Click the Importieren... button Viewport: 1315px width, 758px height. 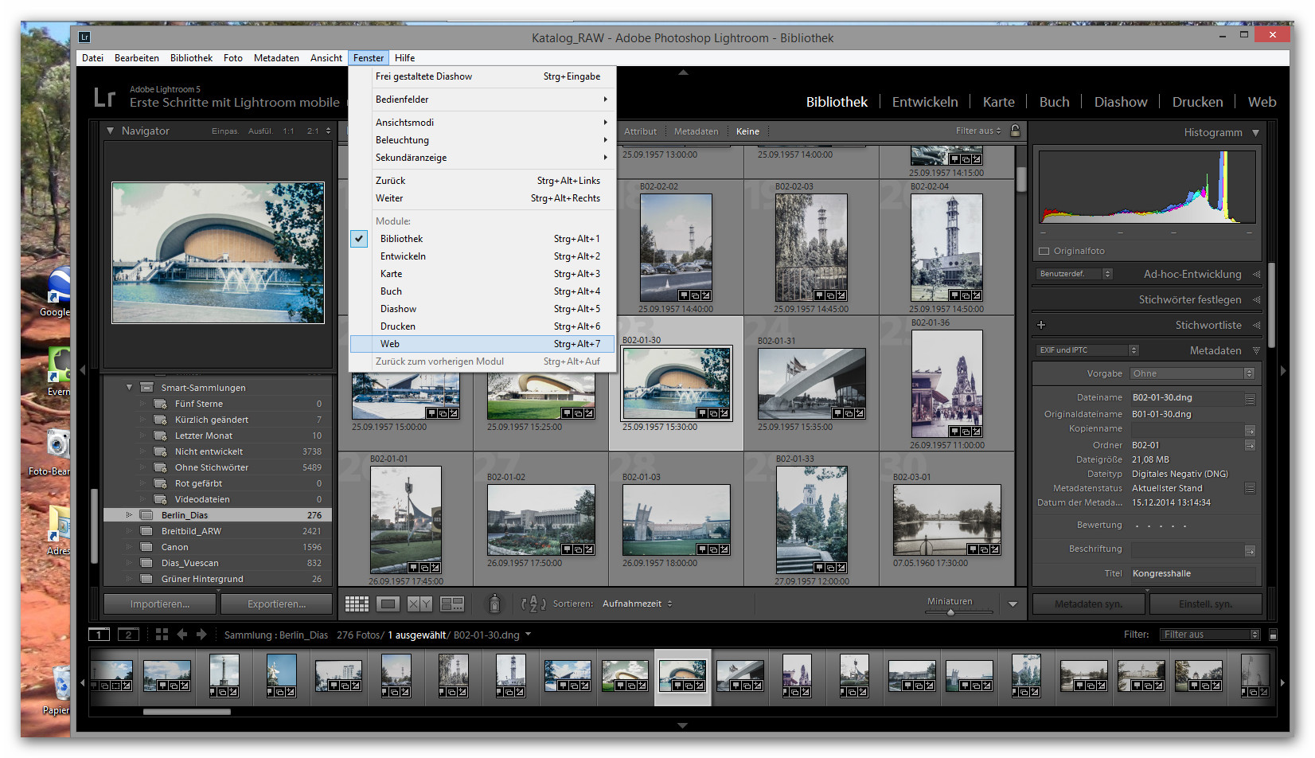pyautogui.click(x=160, y=604)
